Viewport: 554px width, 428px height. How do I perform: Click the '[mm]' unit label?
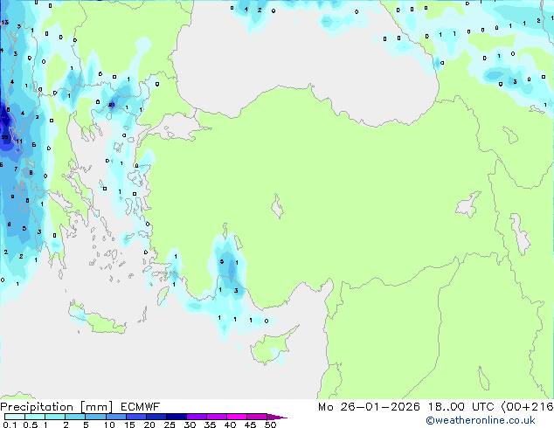tap(96, 407)
